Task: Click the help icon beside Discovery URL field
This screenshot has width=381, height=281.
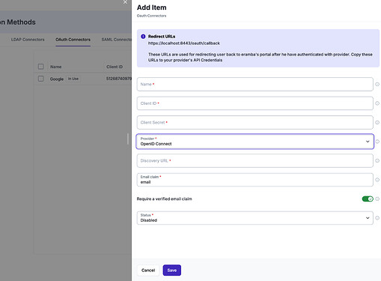Action: pos(377,160)
